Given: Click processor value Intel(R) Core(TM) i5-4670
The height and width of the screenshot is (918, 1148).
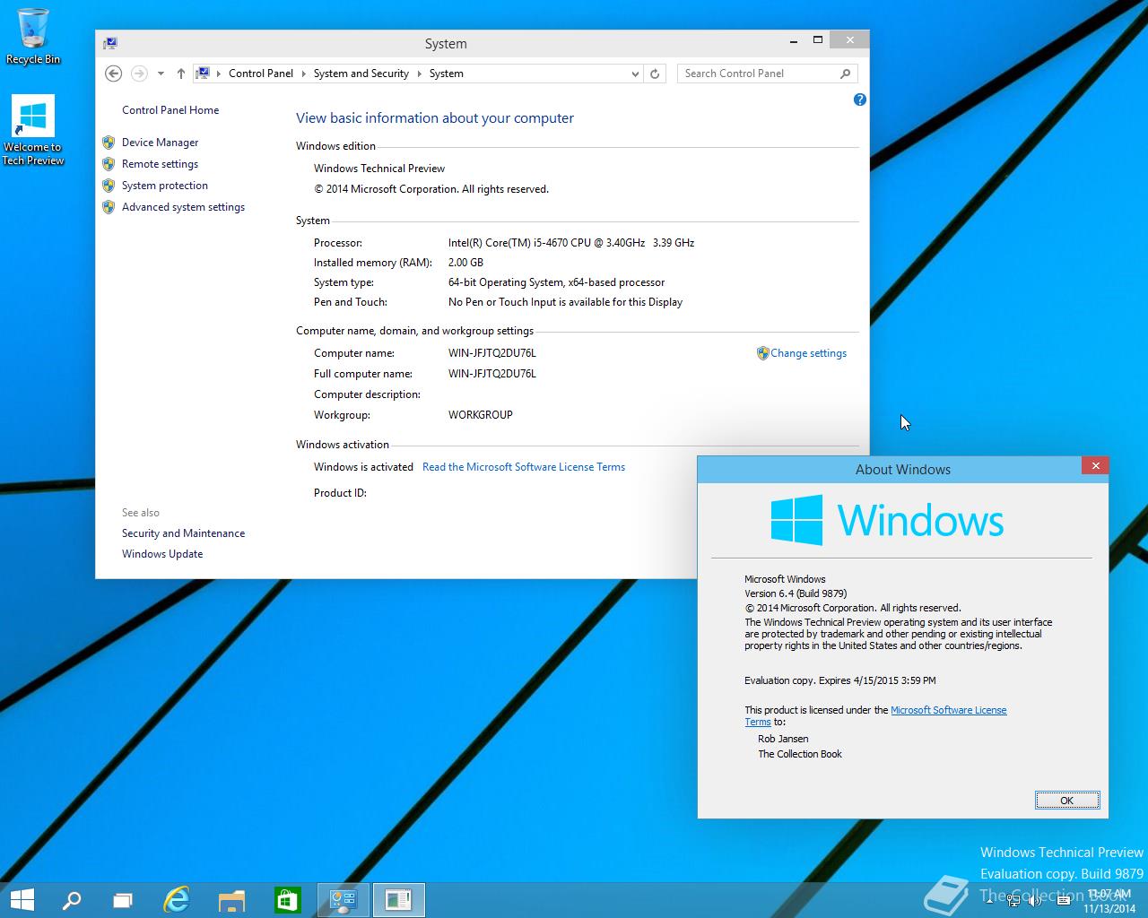Looking at the screenshot, I should click(x=571, y=243).
